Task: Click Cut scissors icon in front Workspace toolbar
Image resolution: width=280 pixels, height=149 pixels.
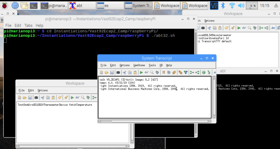Action: coord(43,97)
